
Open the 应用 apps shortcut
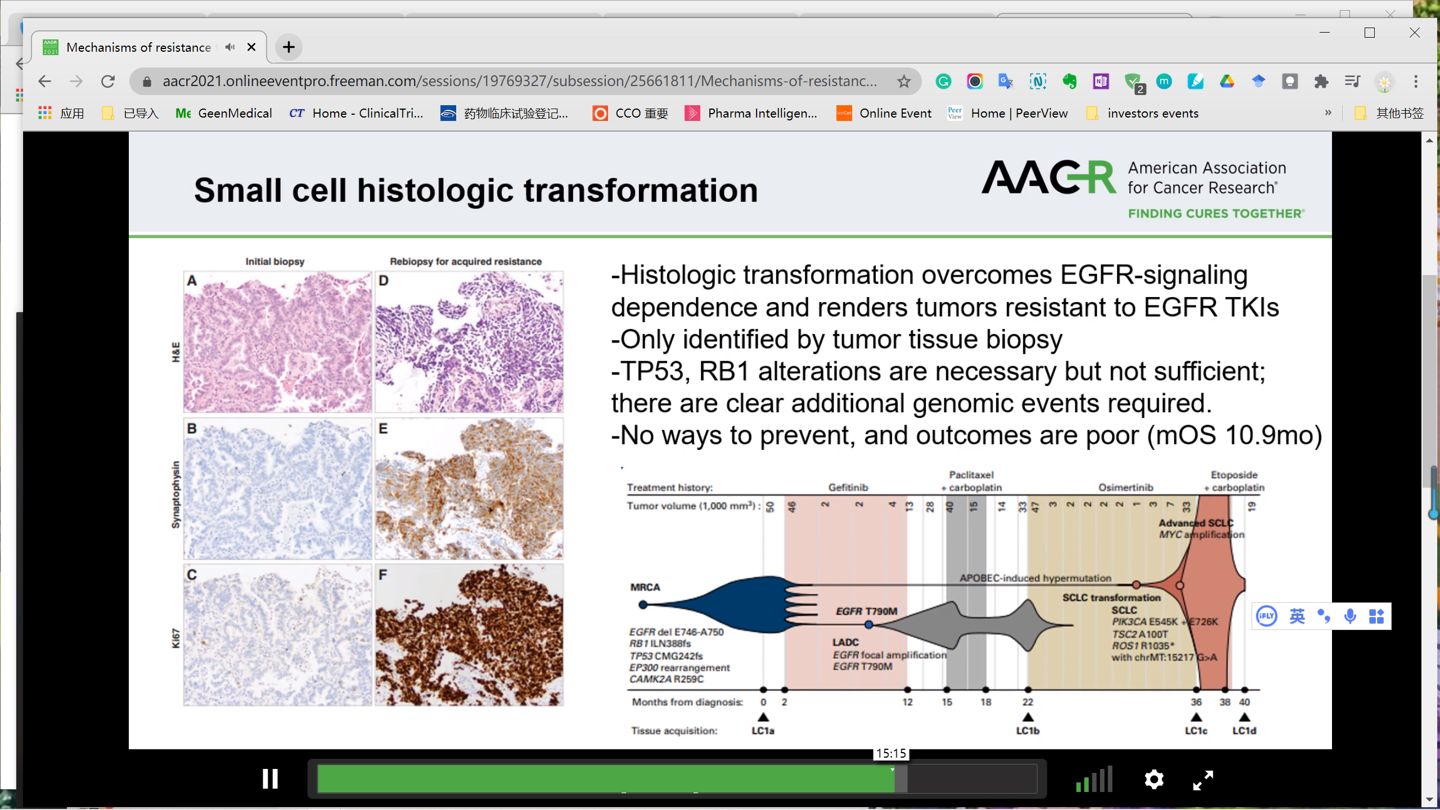61,113
